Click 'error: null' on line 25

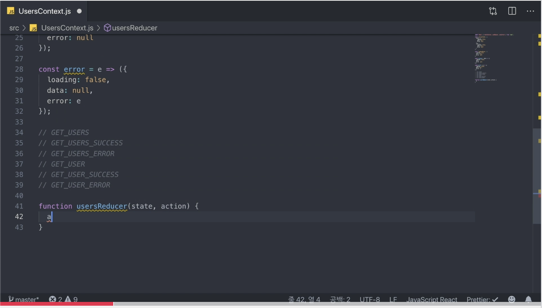[x=70, y=38]
